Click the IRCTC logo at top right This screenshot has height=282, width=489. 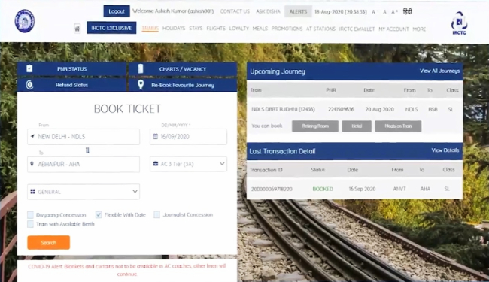coord(459,23)
